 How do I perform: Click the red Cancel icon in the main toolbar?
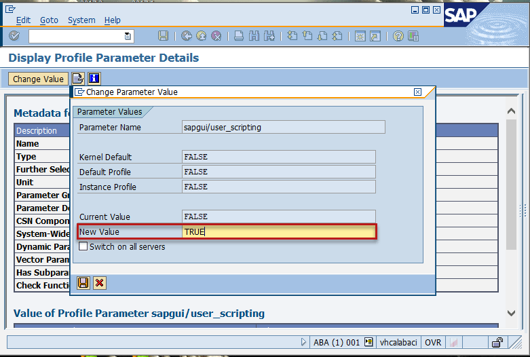(216, 36)
